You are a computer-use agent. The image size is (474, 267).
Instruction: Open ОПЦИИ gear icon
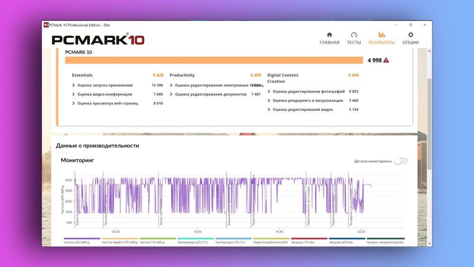pyautogui.click(x=410, y=35)
